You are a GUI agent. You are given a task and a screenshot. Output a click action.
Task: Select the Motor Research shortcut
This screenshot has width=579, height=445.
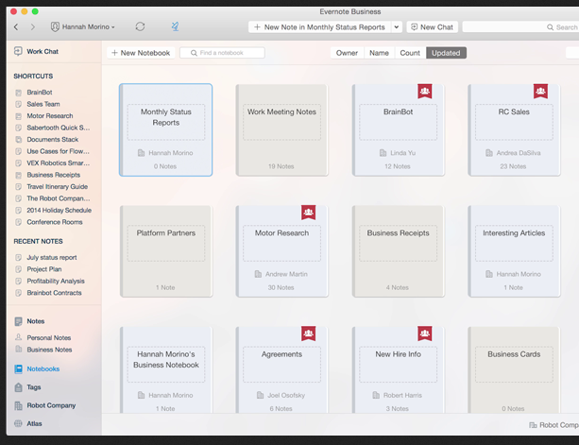point(49,116)
